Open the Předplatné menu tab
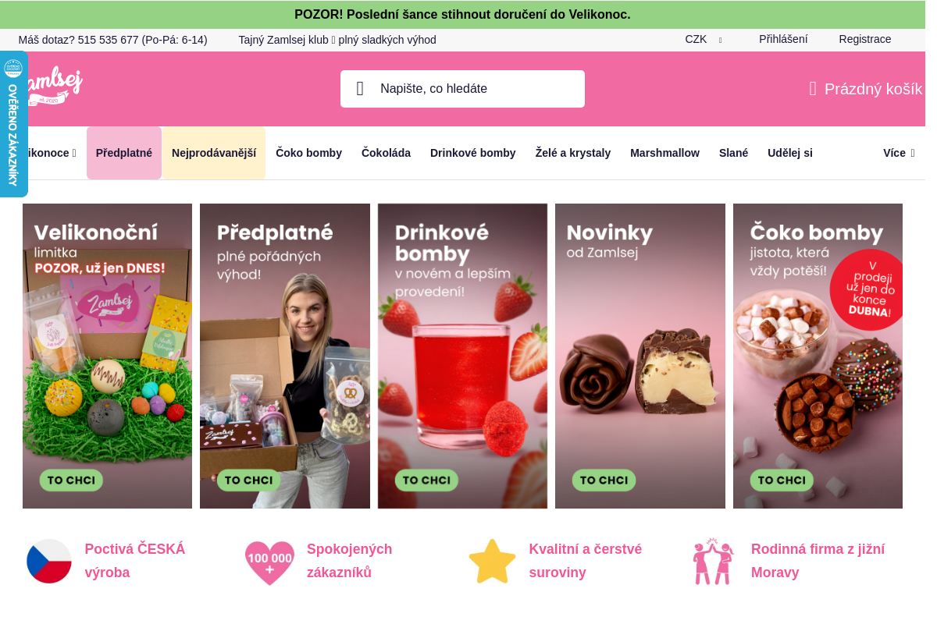The image size is (937, 624). 124,153
